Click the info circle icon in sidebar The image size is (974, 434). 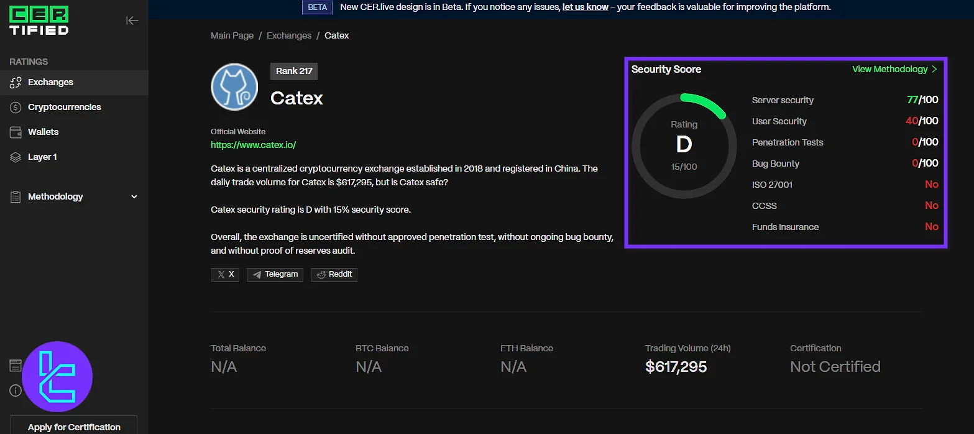pos(16,390)
